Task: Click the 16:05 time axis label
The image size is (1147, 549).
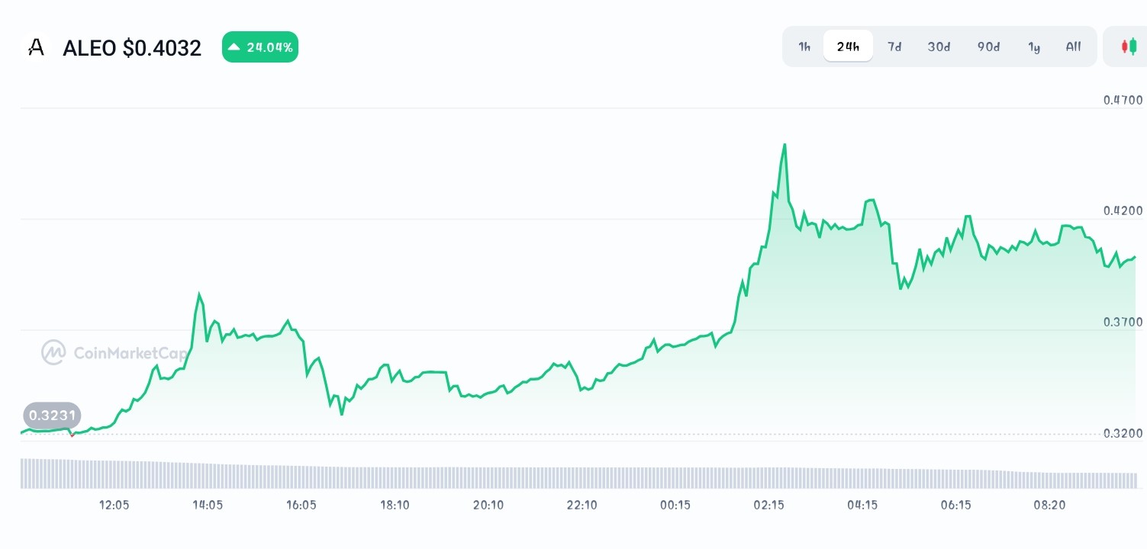Action: (x=301, y=505)
